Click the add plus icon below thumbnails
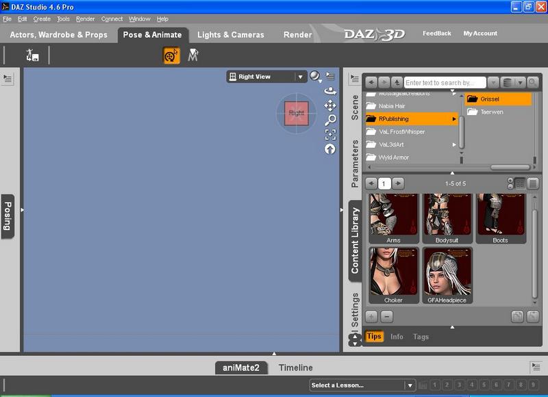Image resolution: width=548 pixels, height=397 pixels. point(371,317)
